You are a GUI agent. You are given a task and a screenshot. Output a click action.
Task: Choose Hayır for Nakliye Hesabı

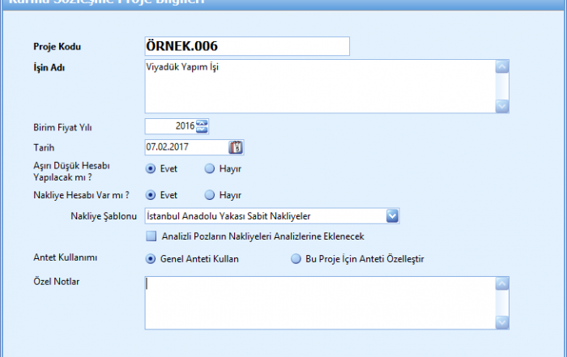(x=209, y=195)
